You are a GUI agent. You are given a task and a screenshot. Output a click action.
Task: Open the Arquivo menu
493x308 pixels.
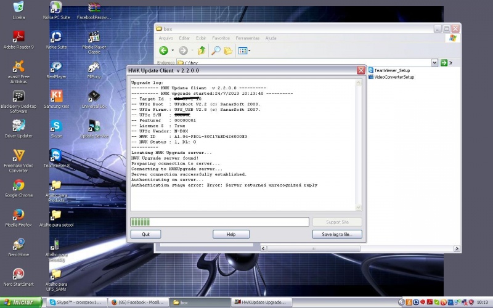pos(166,38)
